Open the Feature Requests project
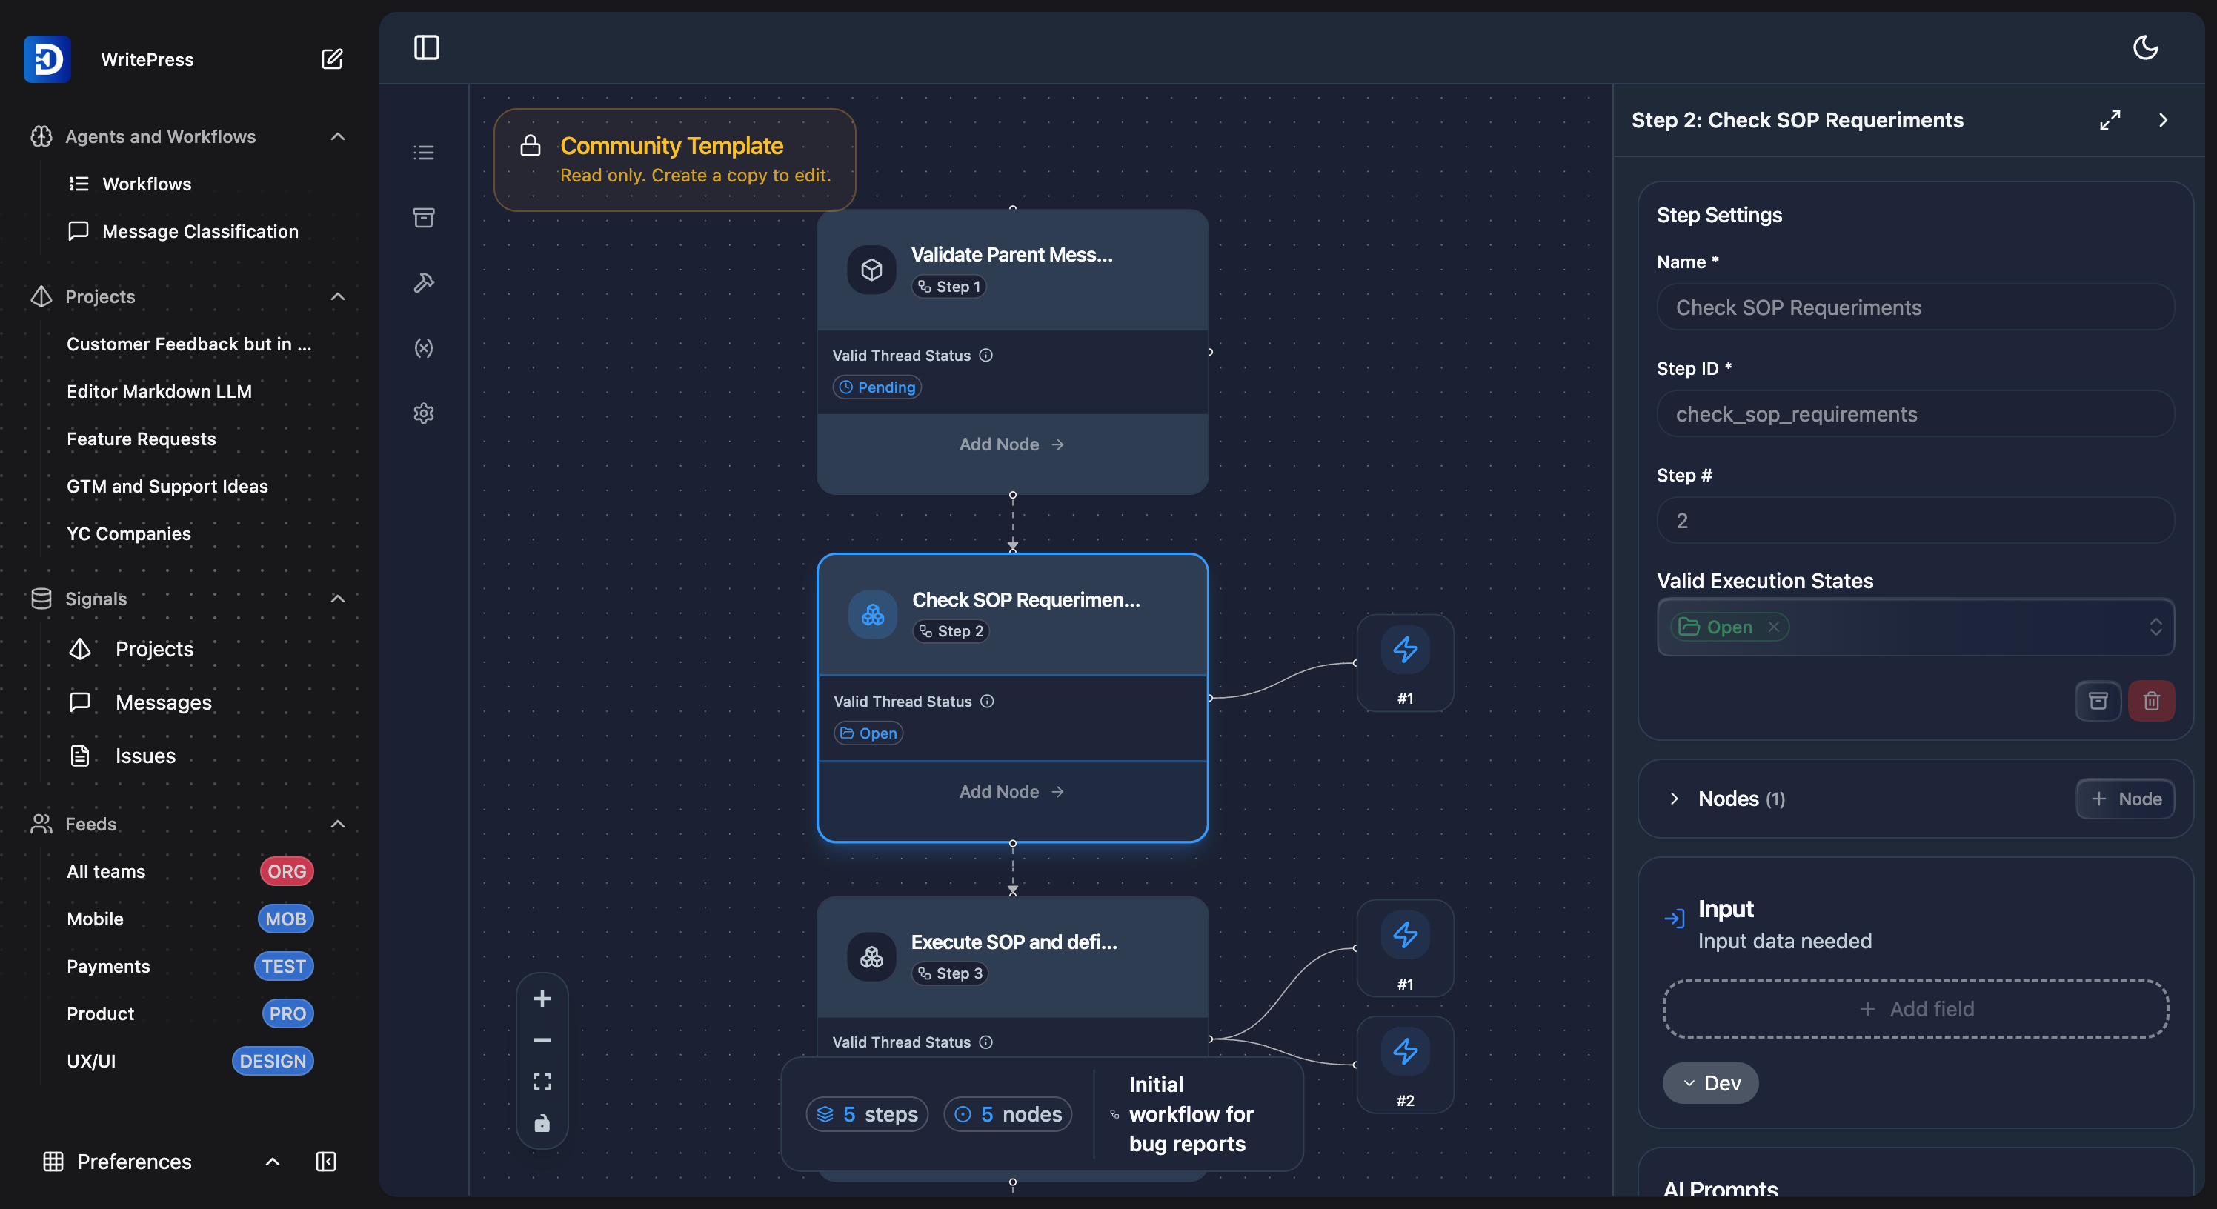 (x=141, y=438)
